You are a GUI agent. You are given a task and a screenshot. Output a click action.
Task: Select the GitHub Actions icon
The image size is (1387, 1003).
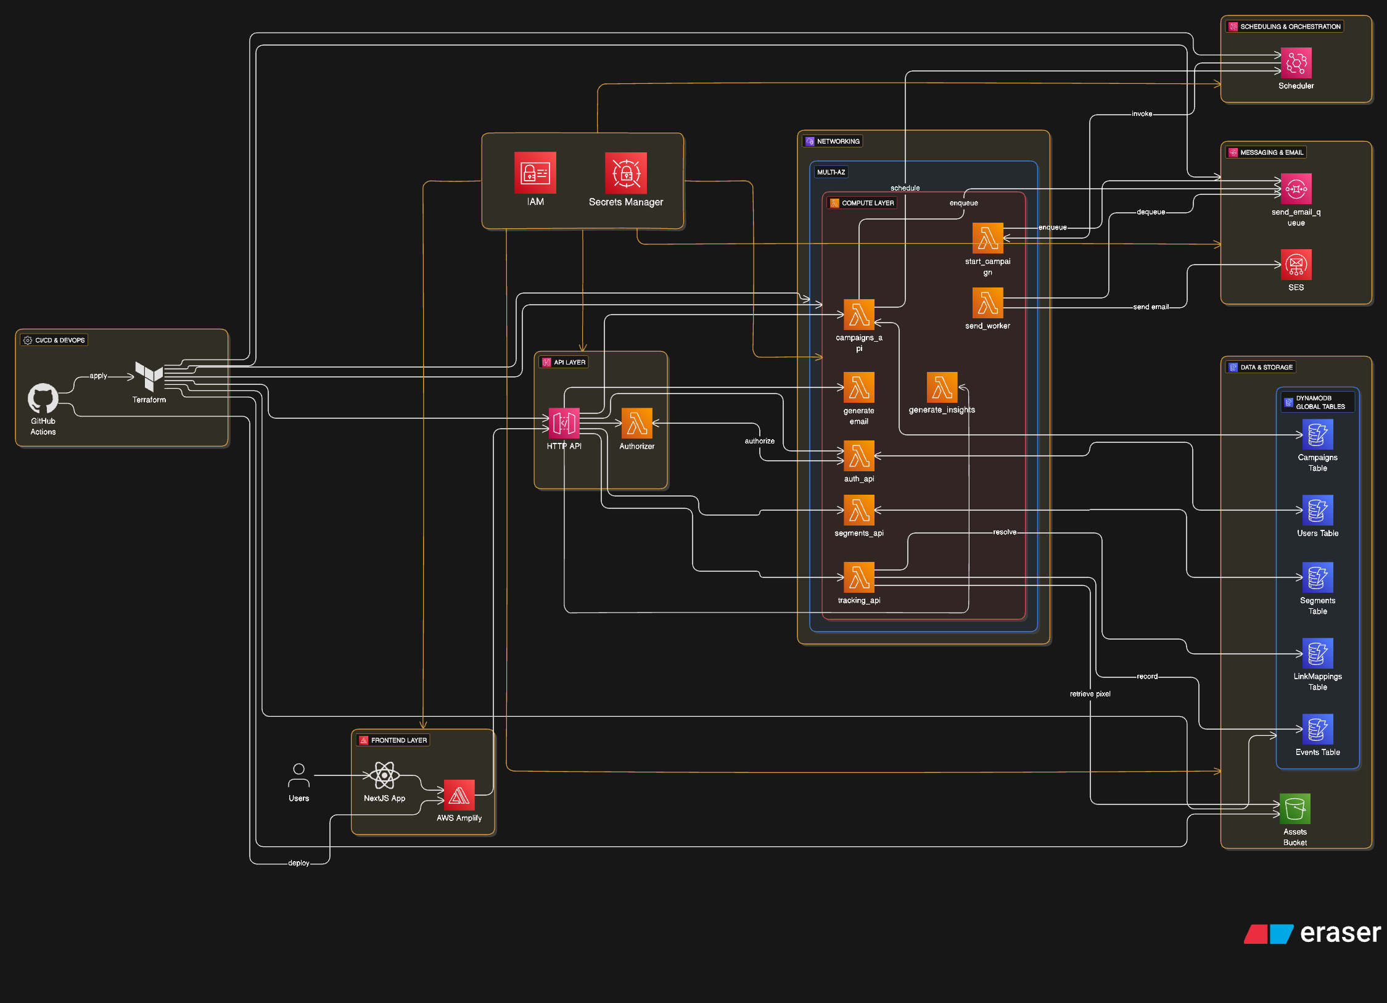[43, 398]
